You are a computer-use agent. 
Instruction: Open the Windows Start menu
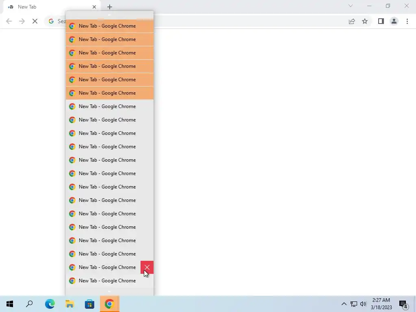(x=10, y=304)
